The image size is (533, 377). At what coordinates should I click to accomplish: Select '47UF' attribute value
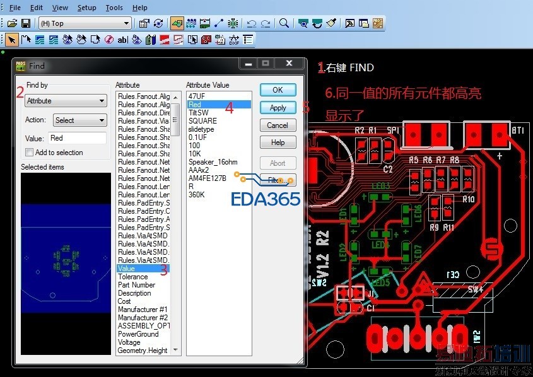(x=197, y=96)
